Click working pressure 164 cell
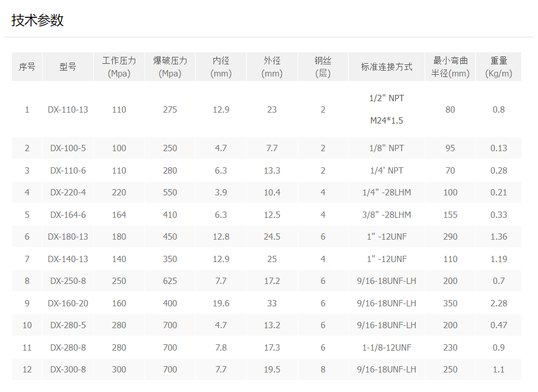The width and height of the screenshot is (538, 392). 119,214
